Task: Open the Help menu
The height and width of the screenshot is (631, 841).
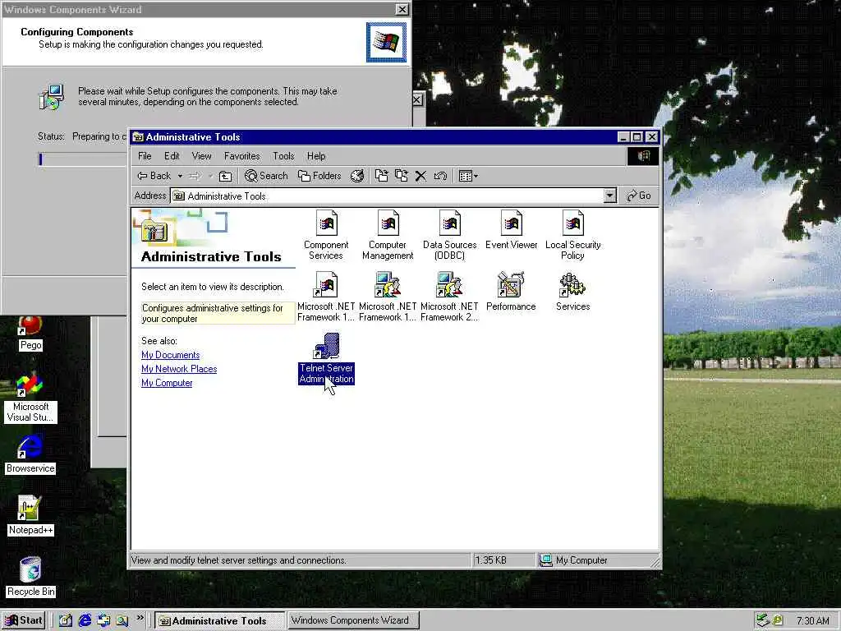Action: tap(316, 156)
